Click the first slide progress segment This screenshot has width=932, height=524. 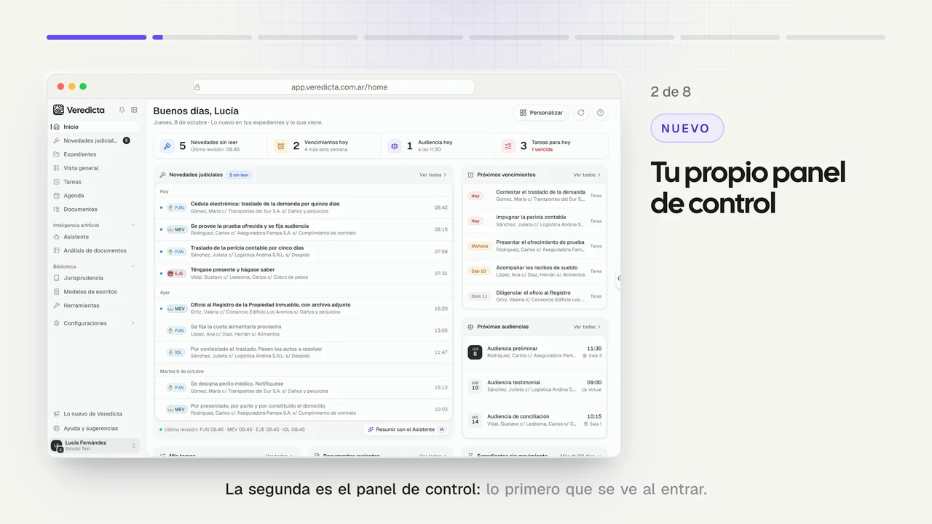(x=97, y=37)
